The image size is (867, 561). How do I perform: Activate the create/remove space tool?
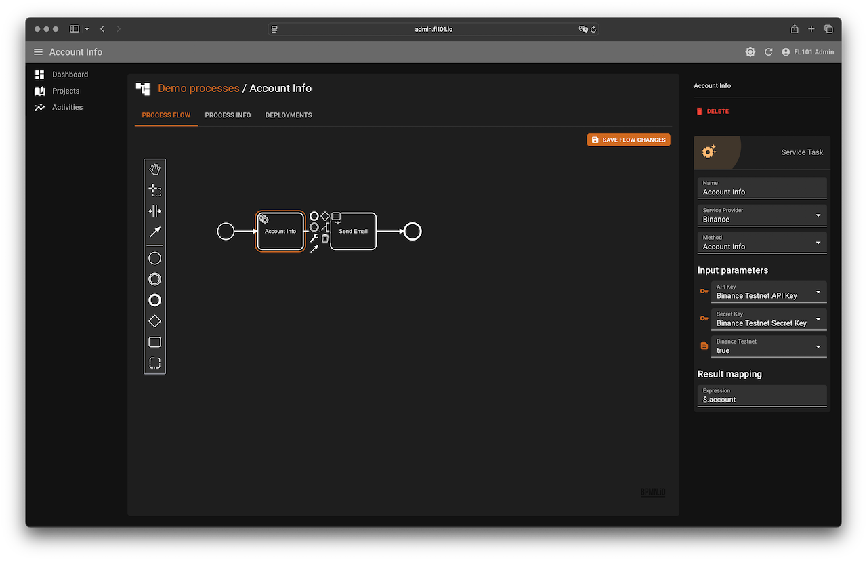(154, 211)
